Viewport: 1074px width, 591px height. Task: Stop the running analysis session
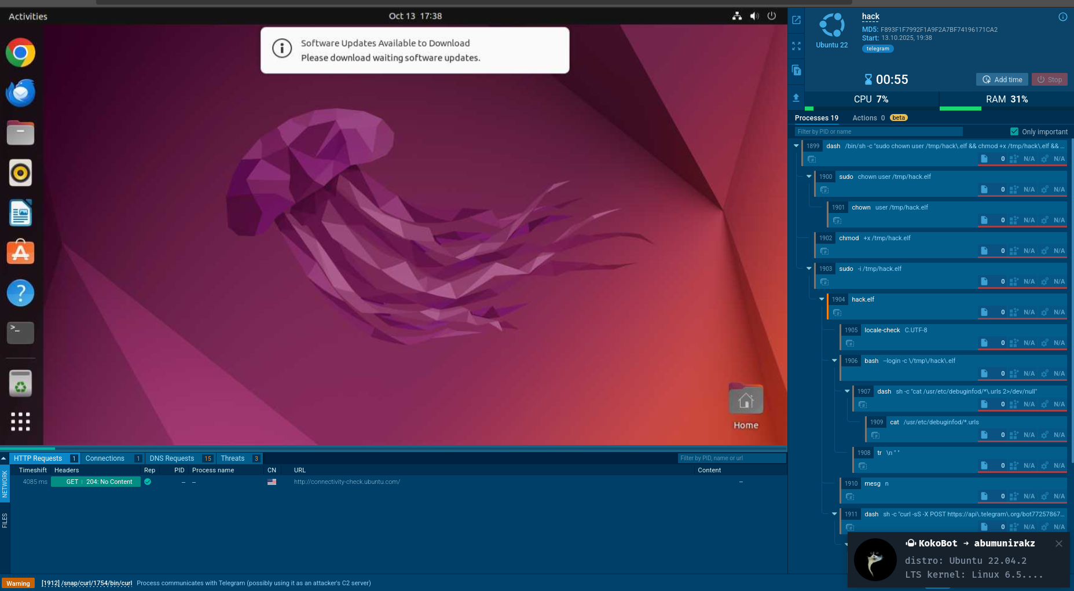(x=1049, y=79)
